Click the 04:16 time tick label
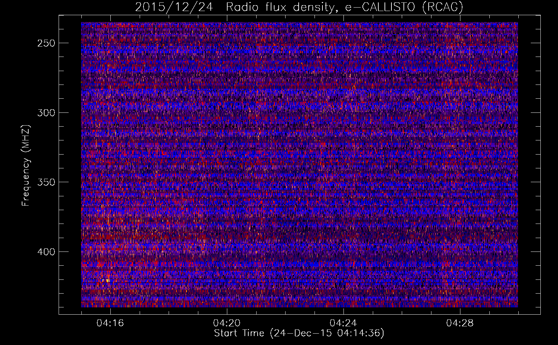The image size is (558, 345). pos(110,323)
